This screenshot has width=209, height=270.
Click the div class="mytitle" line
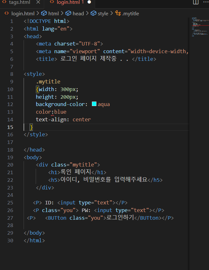click(68, 165)
